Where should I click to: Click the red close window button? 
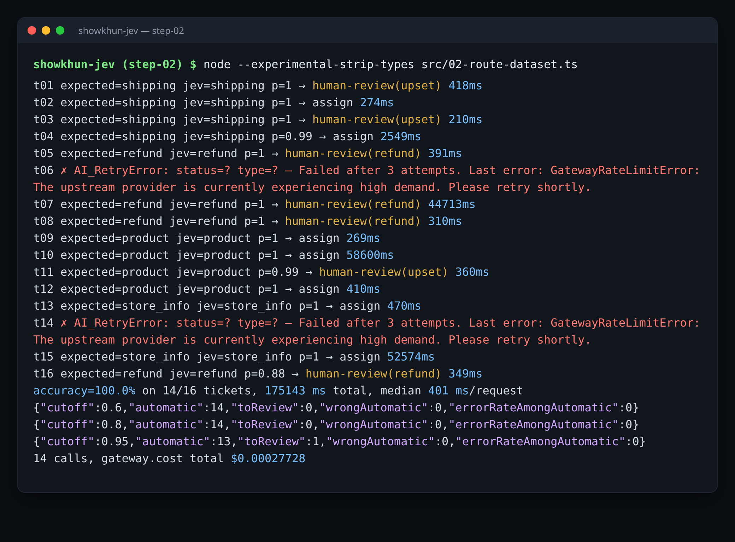tap(32, 30)
